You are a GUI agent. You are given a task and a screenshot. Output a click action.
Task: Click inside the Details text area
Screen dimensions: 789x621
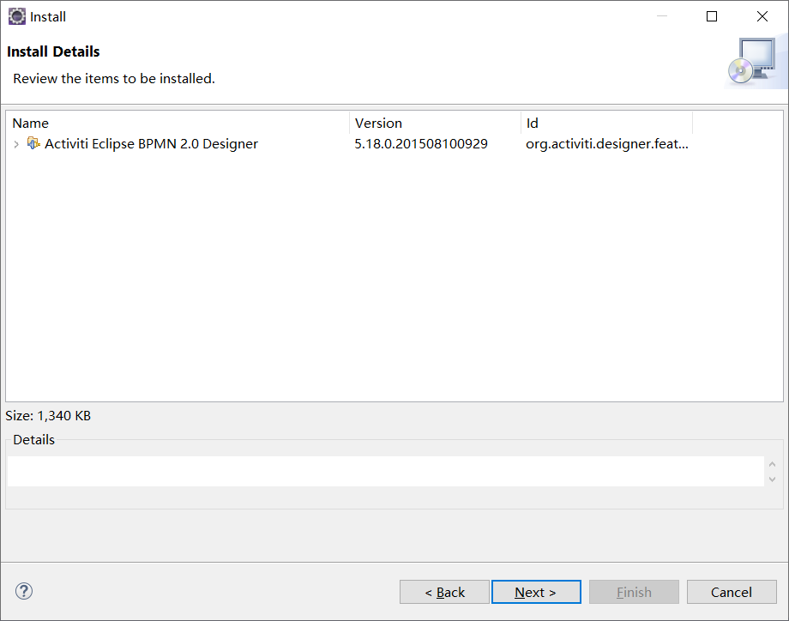click(385, 472)
